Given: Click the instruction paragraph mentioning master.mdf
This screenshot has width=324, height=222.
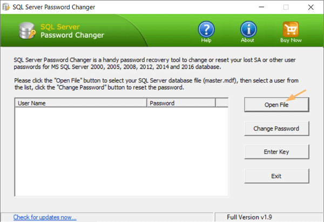Looking at the screenshot, I should pyautogui.click(x=157, y=84).
